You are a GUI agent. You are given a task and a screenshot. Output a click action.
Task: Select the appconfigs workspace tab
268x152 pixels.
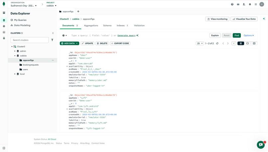pos(66,12)
